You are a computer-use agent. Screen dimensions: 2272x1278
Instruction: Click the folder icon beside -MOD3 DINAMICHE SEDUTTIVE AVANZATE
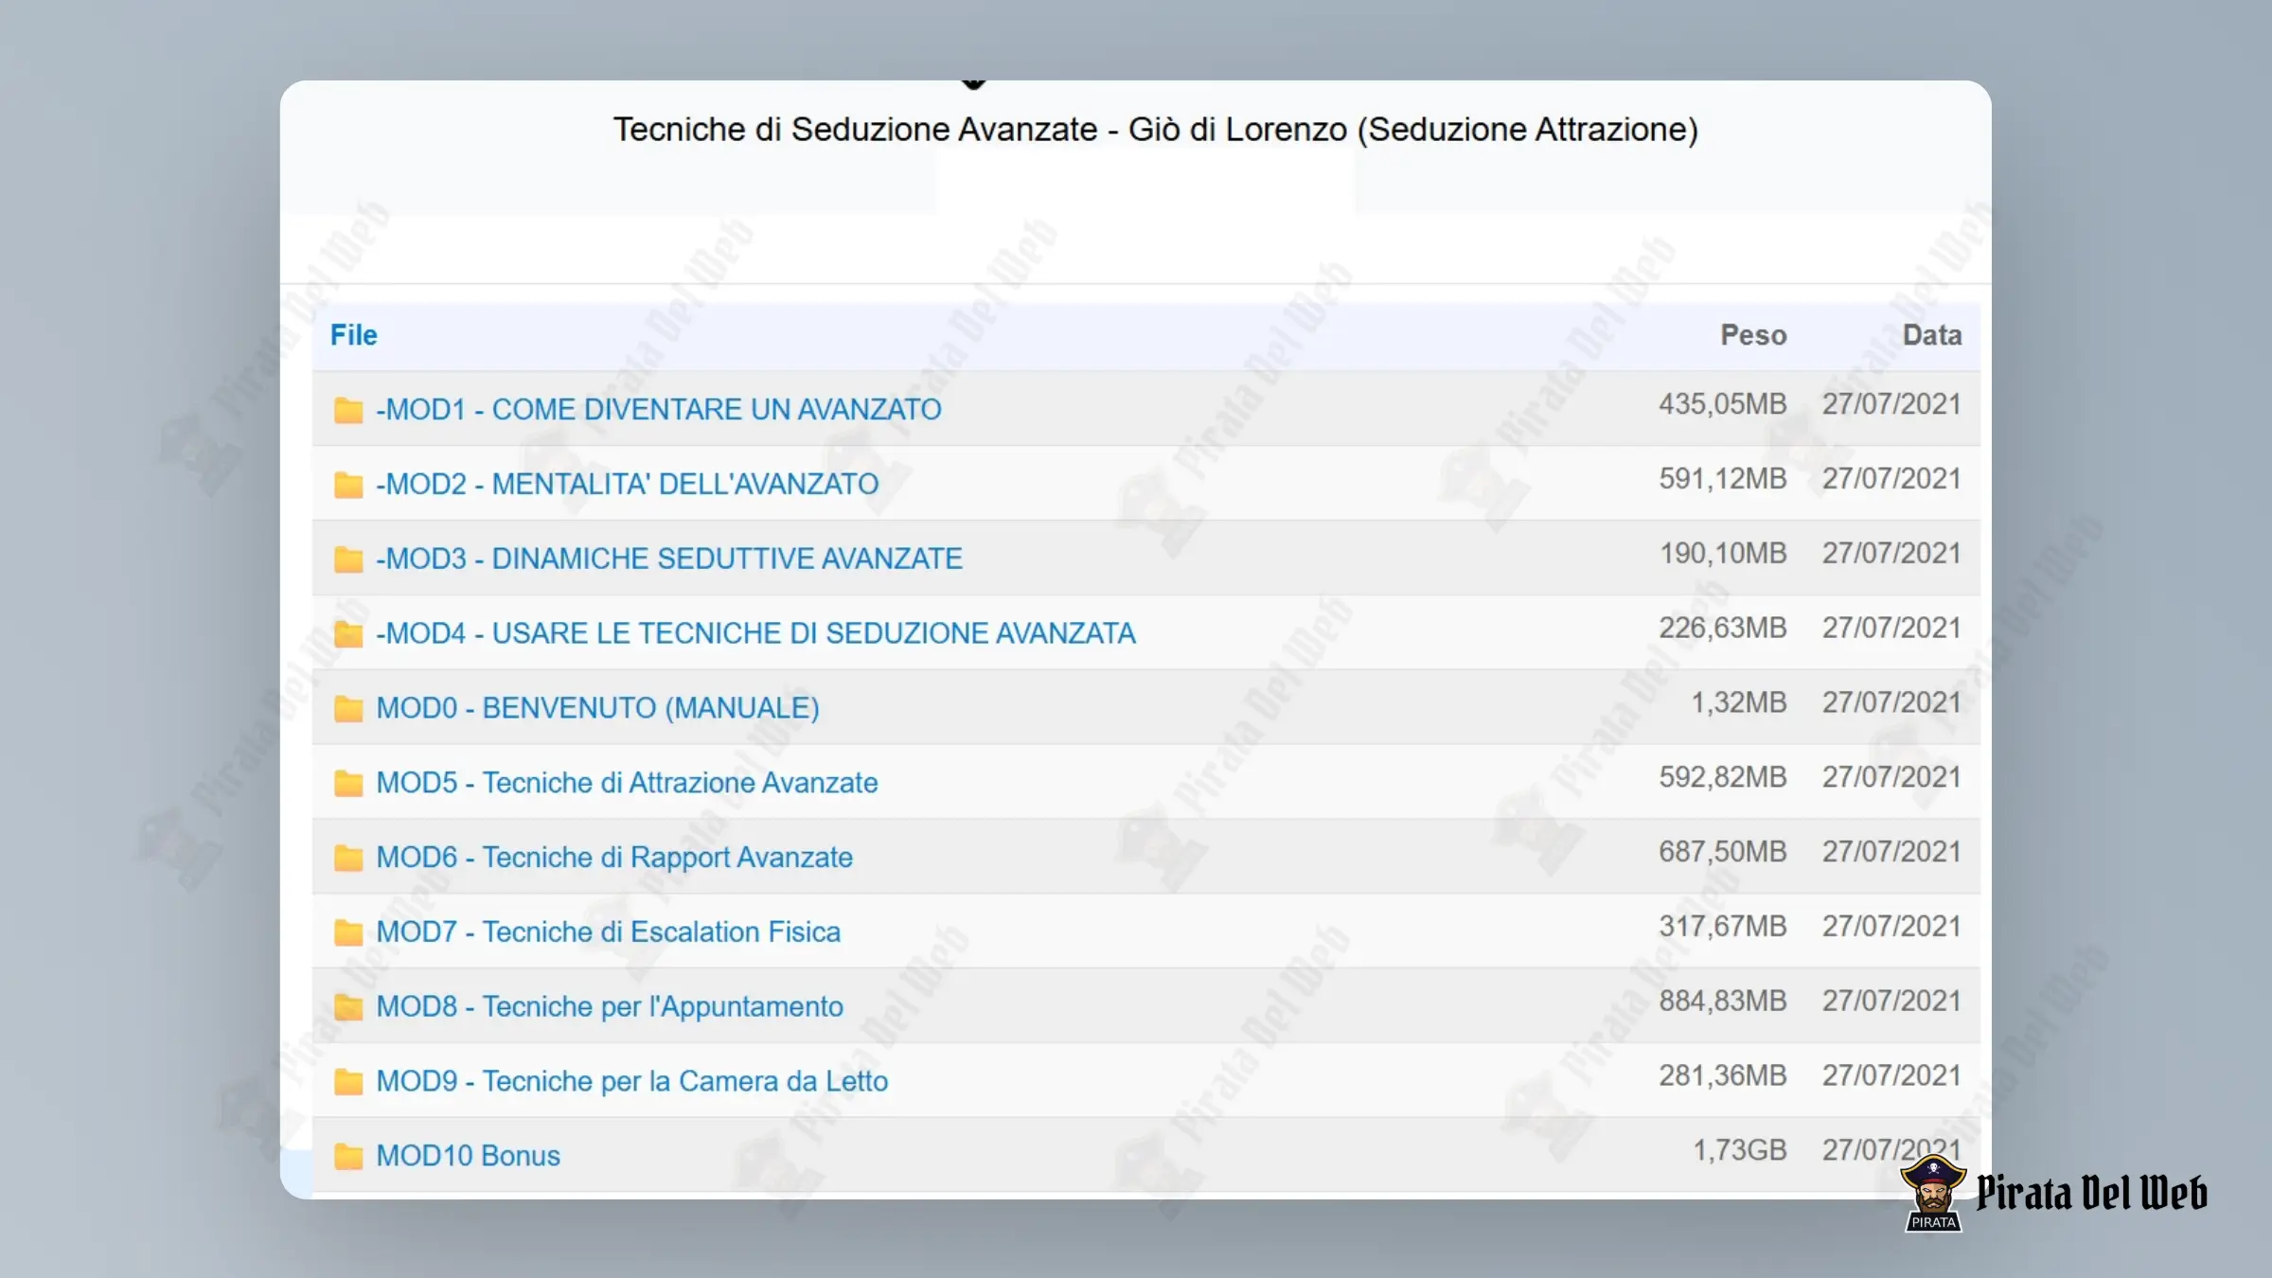[348, 559]
